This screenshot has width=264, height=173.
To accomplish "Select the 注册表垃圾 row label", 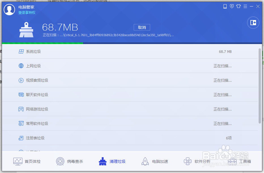I will click(x=35, y=138).
